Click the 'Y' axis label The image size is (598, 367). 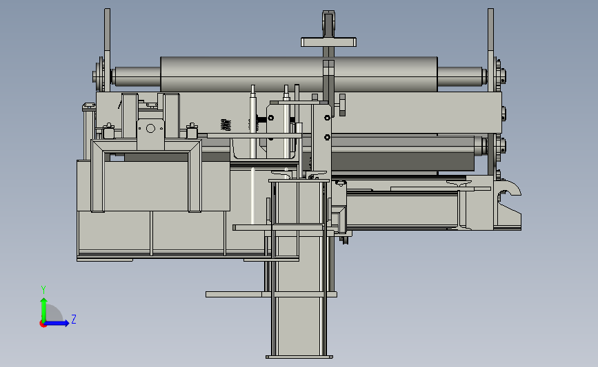(x=43, y=290)
